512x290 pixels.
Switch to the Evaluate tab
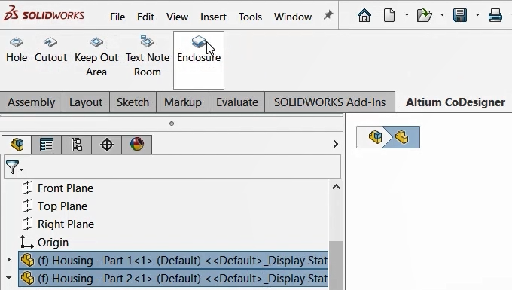(x=236, y=102)
